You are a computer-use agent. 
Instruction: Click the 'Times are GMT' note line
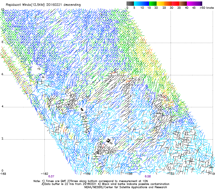pos(91,181)
